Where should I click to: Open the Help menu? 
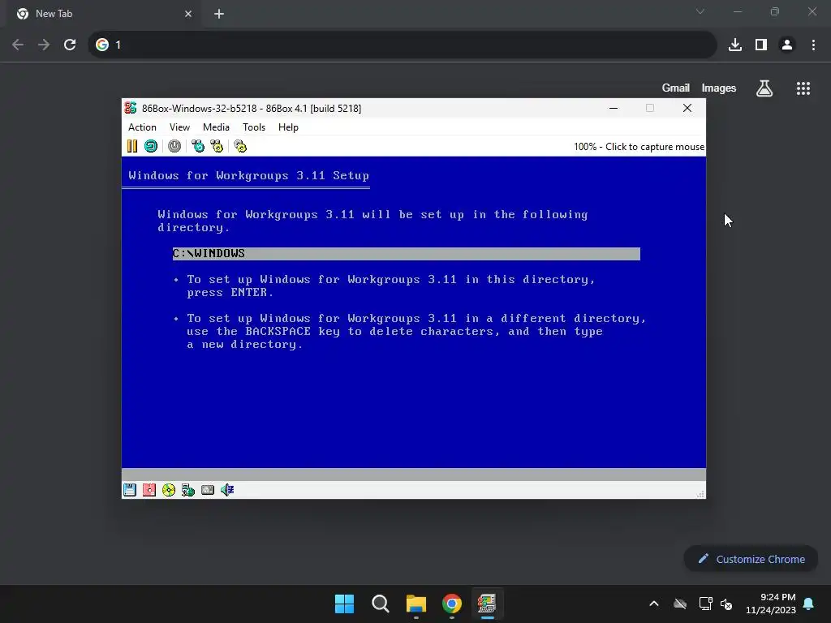coord(288,127)
